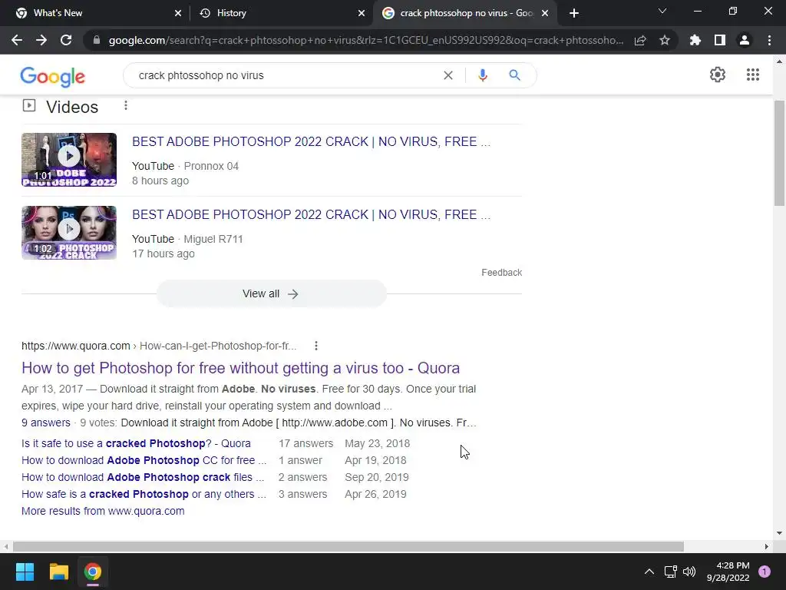Open a new browser tab
The width and height of the screenshot is (786, 590).
point(574,13)
